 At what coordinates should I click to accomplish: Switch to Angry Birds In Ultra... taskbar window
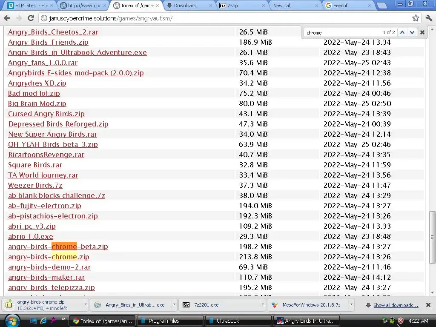[x=307, y=321]
